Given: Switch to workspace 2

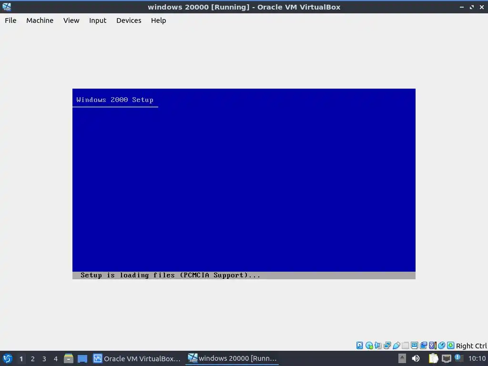Looking at the screenshot, I should [33, 359].
